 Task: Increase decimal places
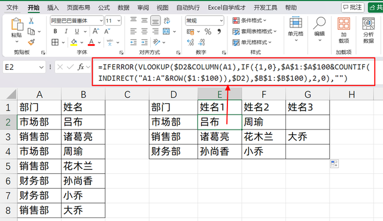pos(190,42)
